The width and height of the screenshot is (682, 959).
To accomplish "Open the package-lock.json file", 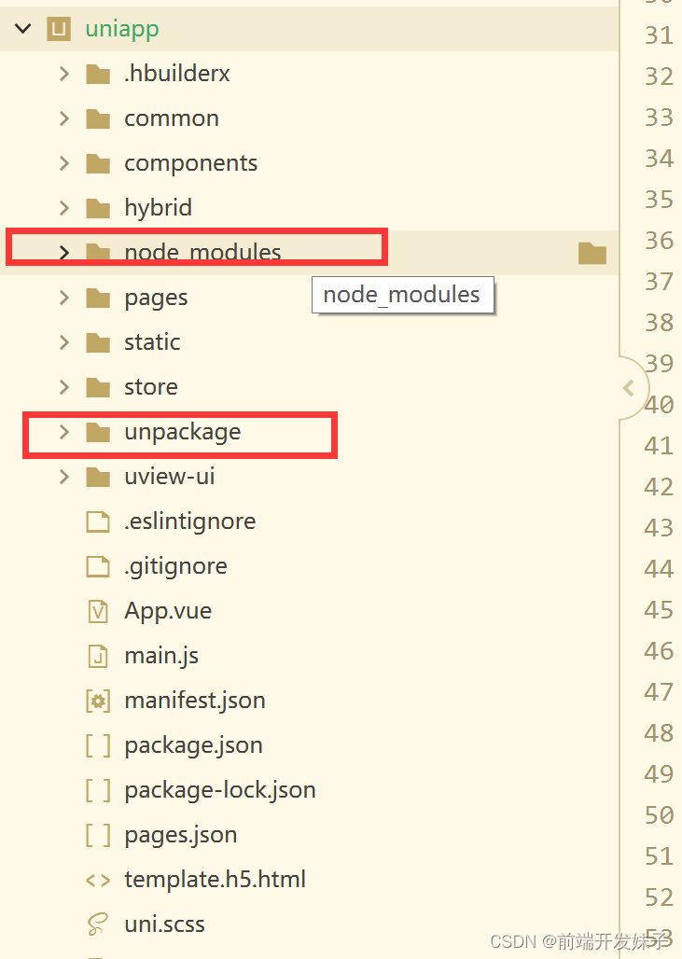I will [219, 790].
